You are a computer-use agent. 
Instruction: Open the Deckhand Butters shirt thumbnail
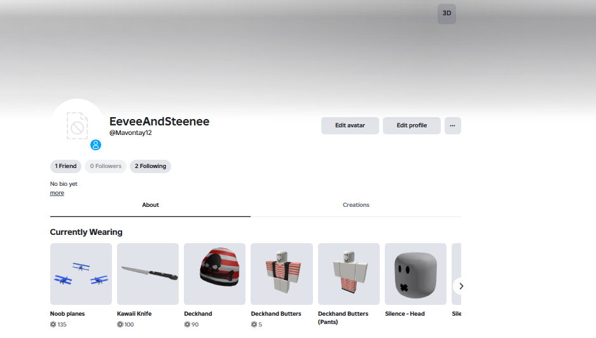(x=282, y=274)
